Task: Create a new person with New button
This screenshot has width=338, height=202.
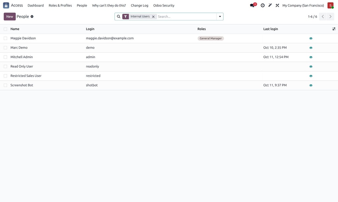Action: tap(10, 17)
